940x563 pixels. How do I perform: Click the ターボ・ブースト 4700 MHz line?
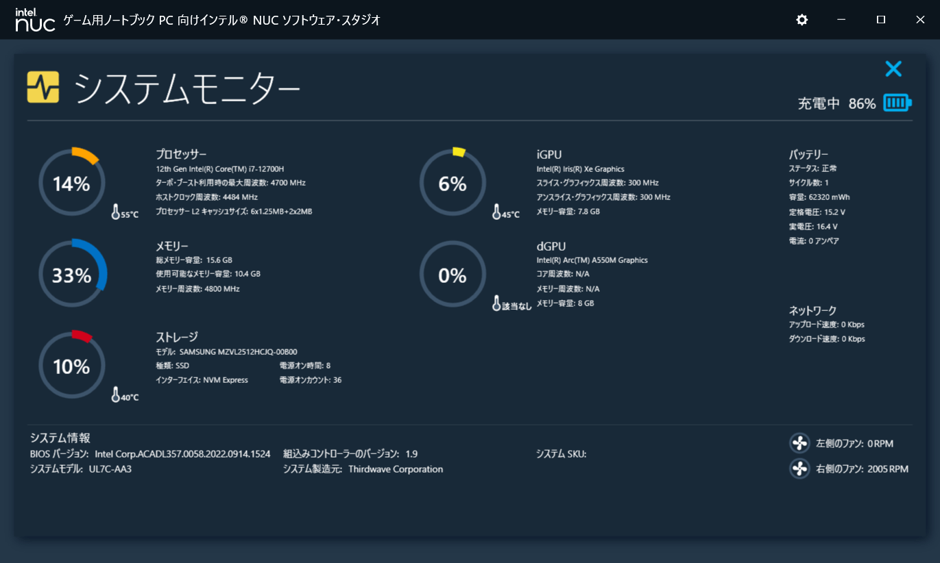[x=230, y=183]
